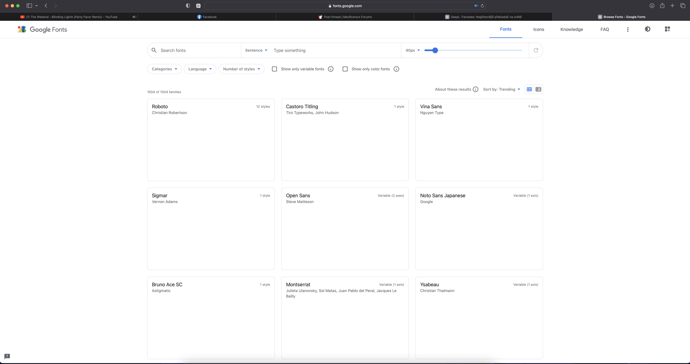Enable Show only variable fonts checkbox
This screenshot has height=364, width=690.
tap(275, 69)
